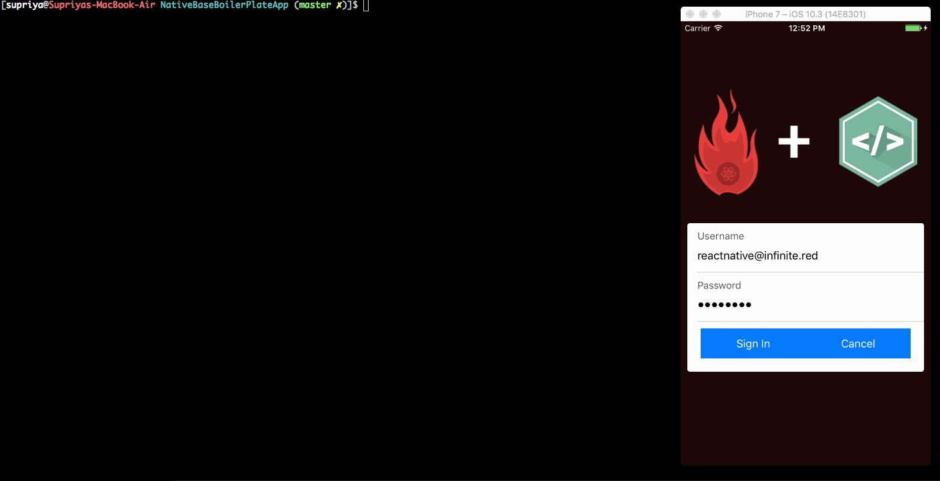The image size is (940, 481).
Task: Click Supriyas-MacBook-Air hostname in terminal
Action: click(101, 5)
